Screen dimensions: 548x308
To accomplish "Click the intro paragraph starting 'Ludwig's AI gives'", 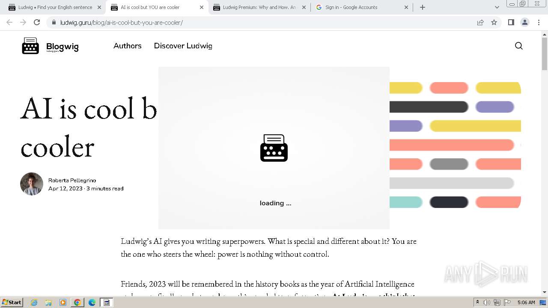I will (x=268, y=248).
